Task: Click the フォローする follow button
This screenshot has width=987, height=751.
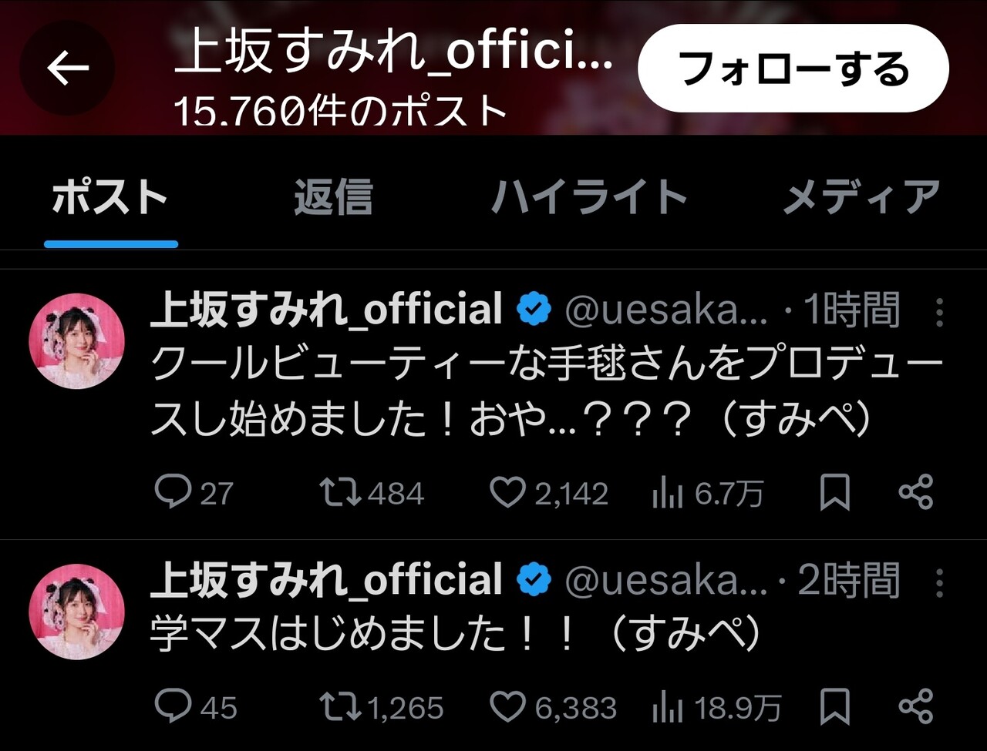Action: pos(793,69)
